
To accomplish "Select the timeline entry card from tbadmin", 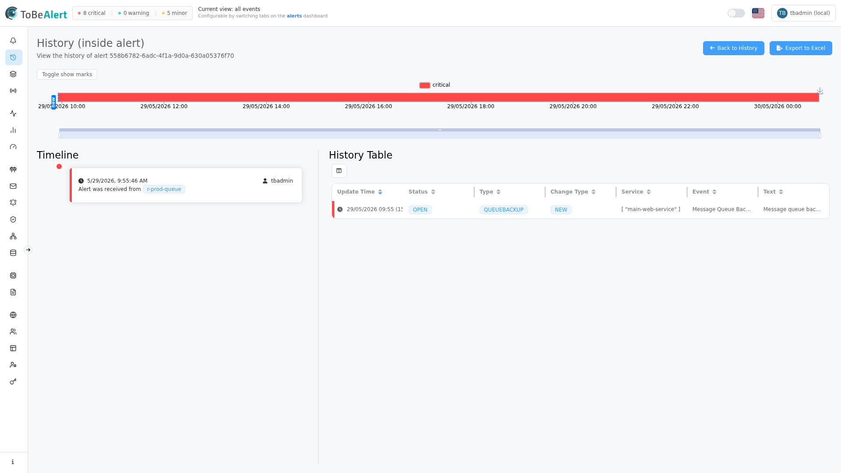I will (186, 185).
